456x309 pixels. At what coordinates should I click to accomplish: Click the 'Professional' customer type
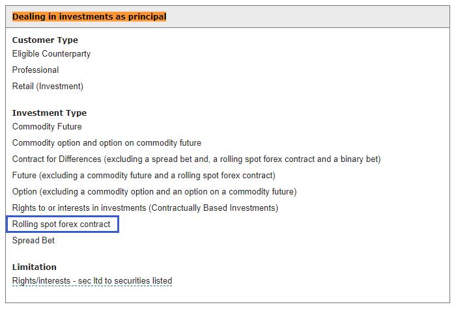point(35,70)
